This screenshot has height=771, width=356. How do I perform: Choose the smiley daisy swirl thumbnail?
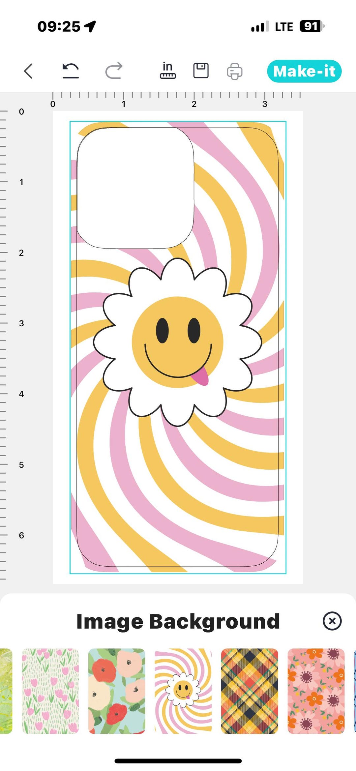[x=183, y=691]
